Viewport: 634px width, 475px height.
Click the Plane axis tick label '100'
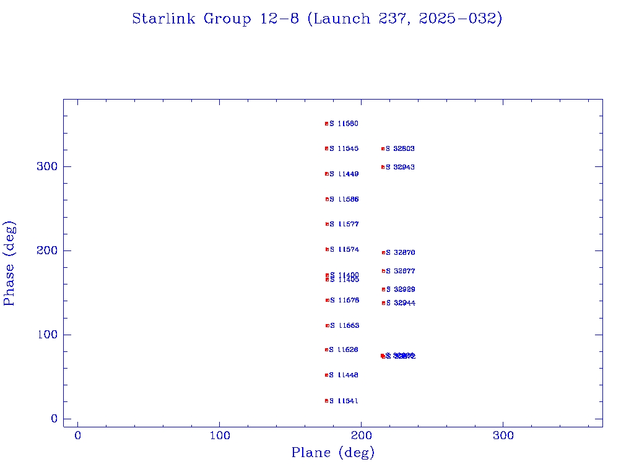[220, 435]
